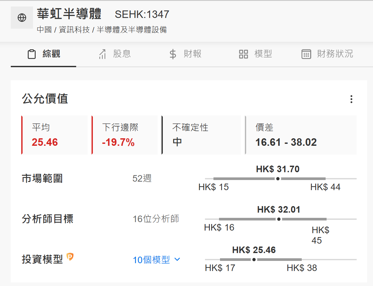Click the 平均 25.46 card

(x=55, y=135)
